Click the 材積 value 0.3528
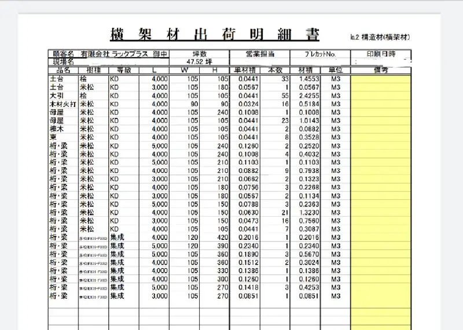The width and height of the screenshot is (463, 330). pyautogui.click(x=309, y=137)
